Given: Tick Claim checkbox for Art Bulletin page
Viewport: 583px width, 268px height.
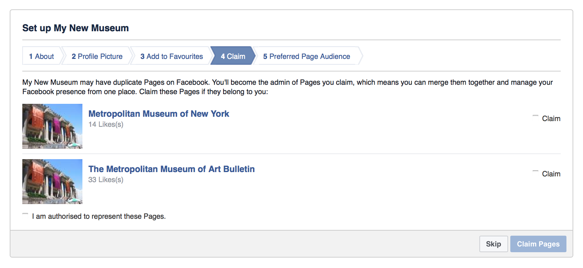Looking at the screenshot, I should pos(535,173).
